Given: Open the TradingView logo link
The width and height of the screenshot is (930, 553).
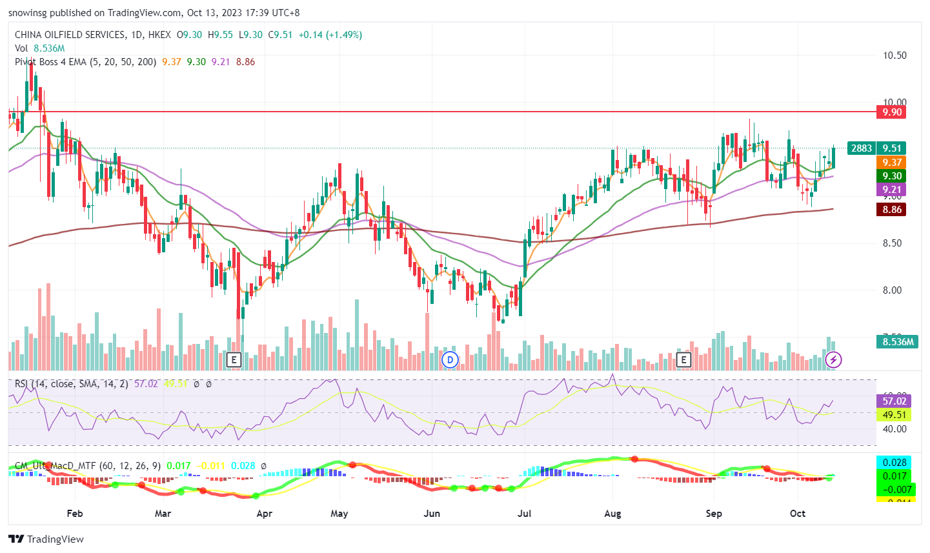Looking at the screenshot, I should pos(46,539).
